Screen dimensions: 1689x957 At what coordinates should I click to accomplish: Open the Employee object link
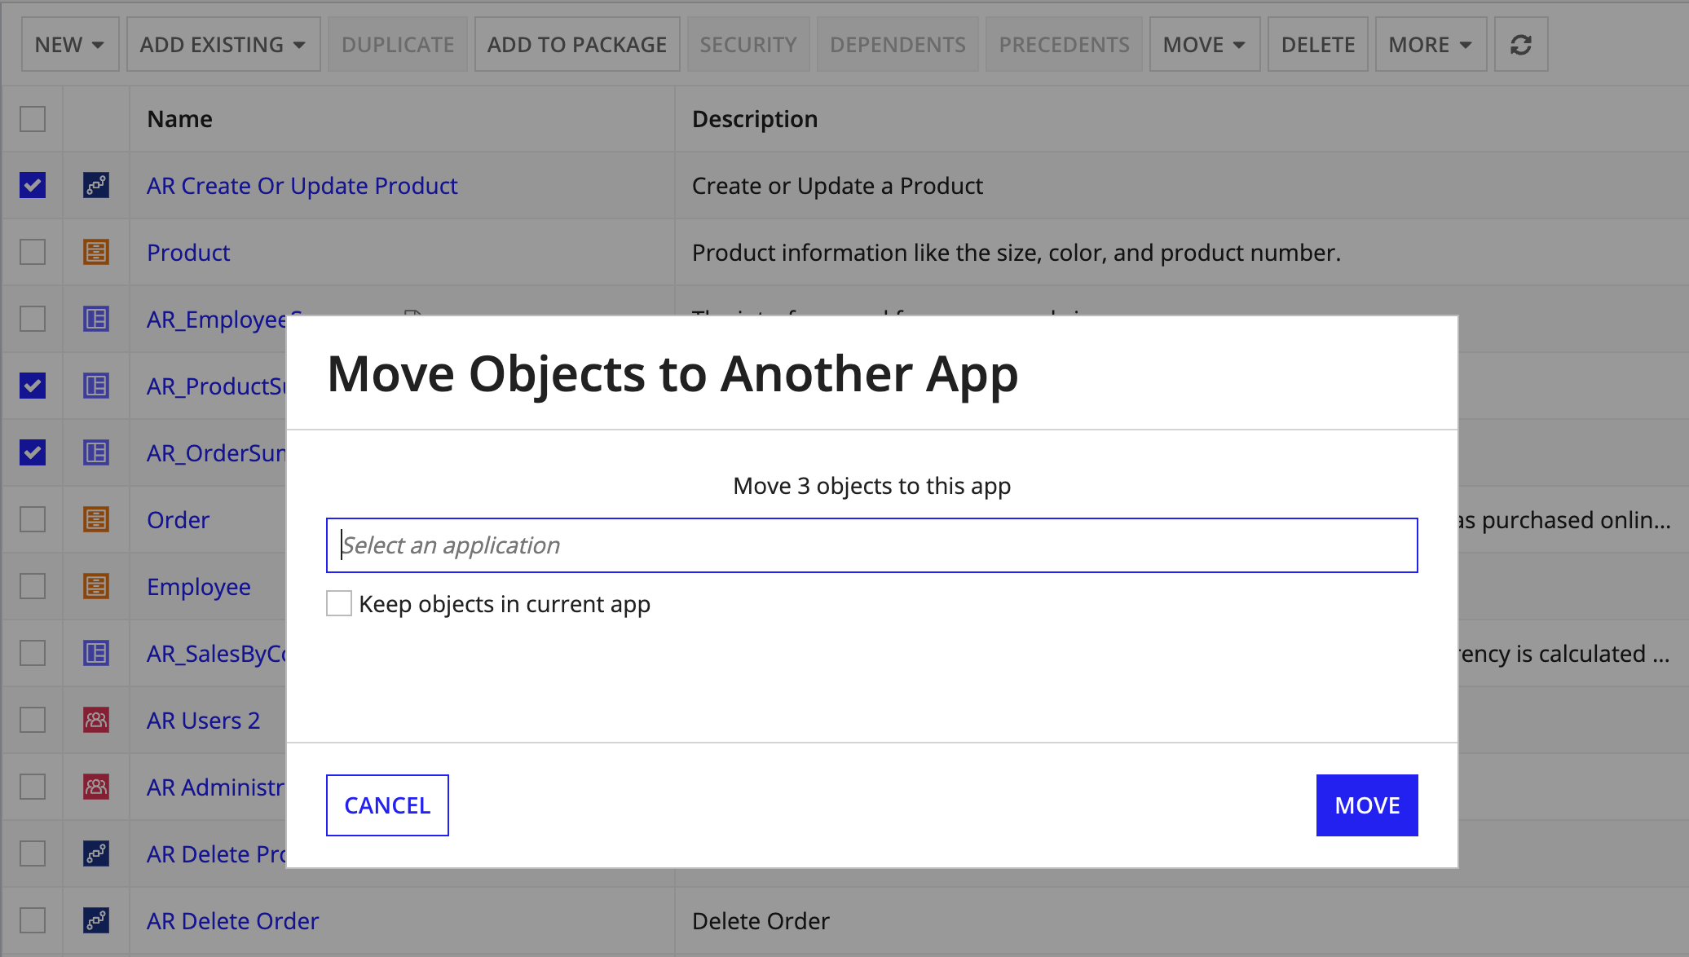tap(199, 587)
